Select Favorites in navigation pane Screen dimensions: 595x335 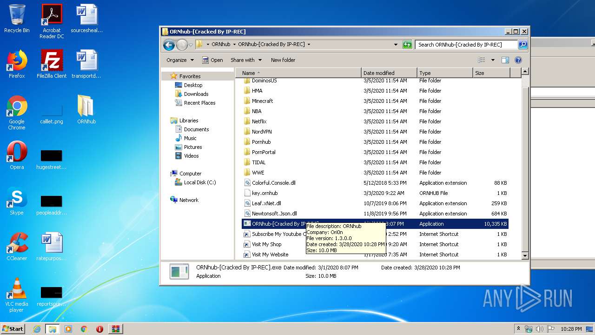click(190, 76)
